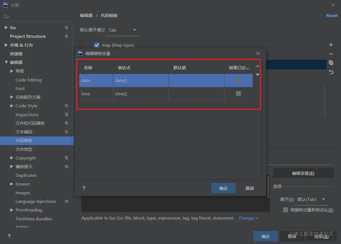The image size is (341, 244).
Task: Click the remove template minus icon
Action: tap(331, 54)
